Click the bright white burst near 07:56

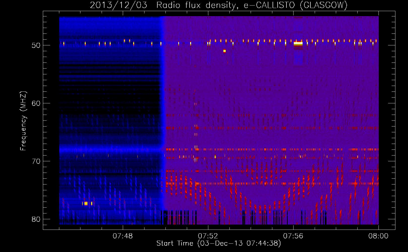(x=298, y=44)
